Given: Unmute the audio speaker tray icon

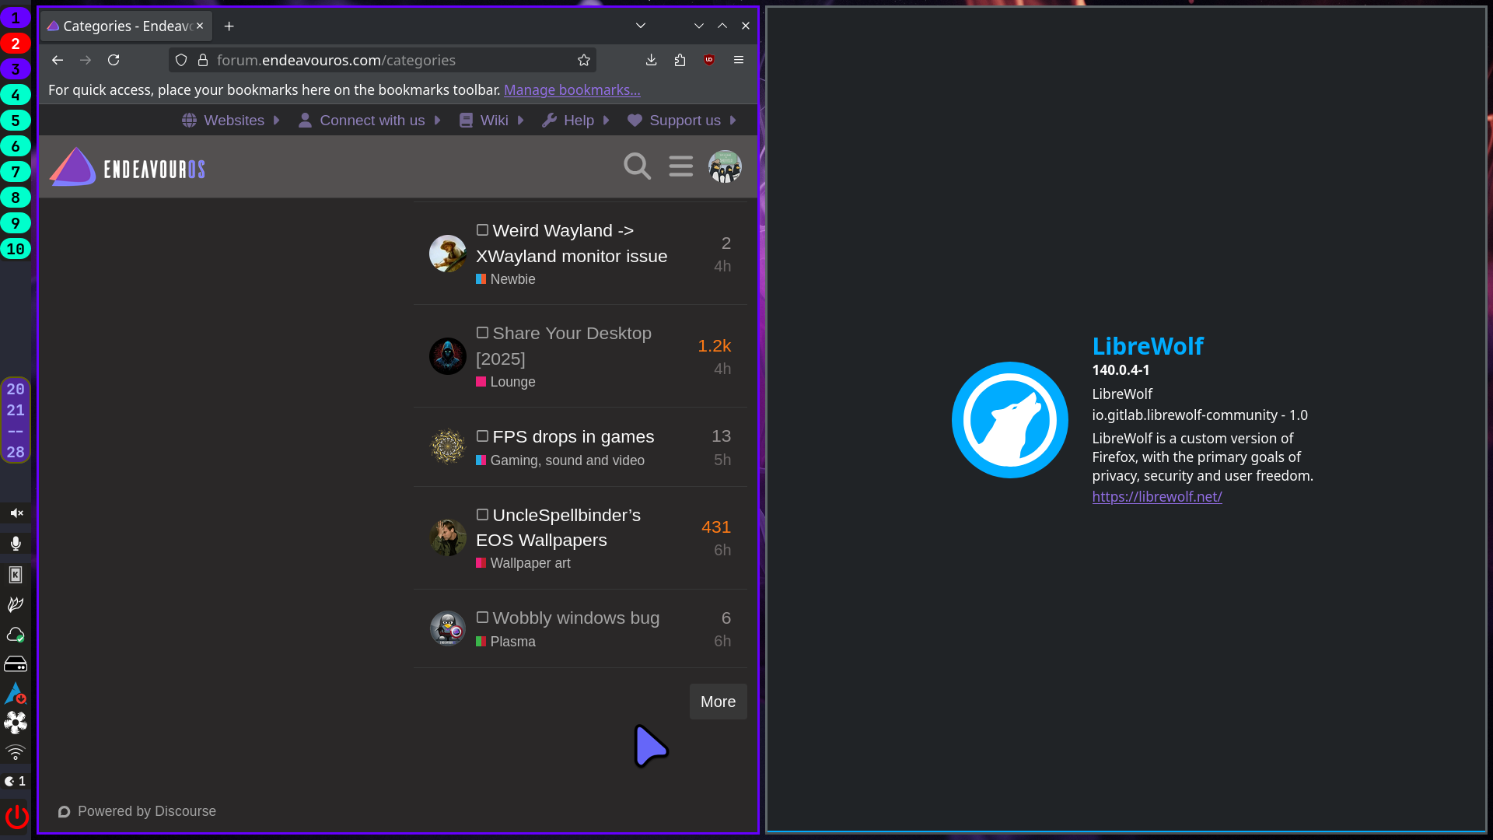Looking at the screenshot, I should click(16, 513).
